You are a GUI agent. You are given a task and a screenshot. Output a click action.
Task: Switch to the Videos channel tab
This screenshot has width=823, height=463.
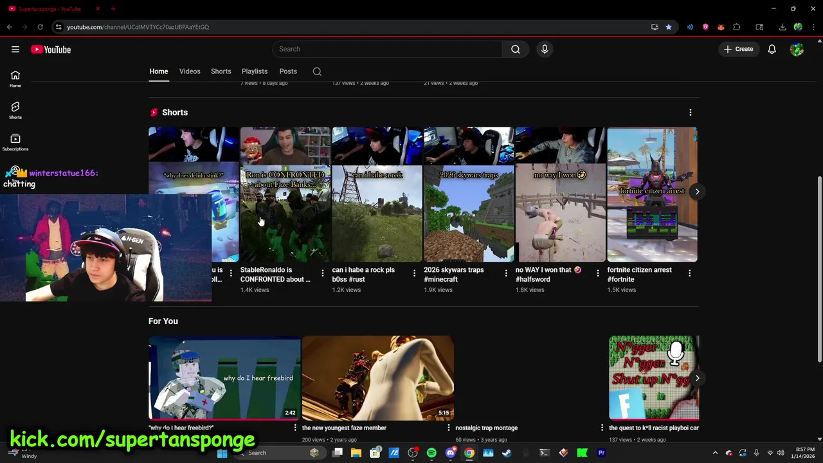coord(190,71)
